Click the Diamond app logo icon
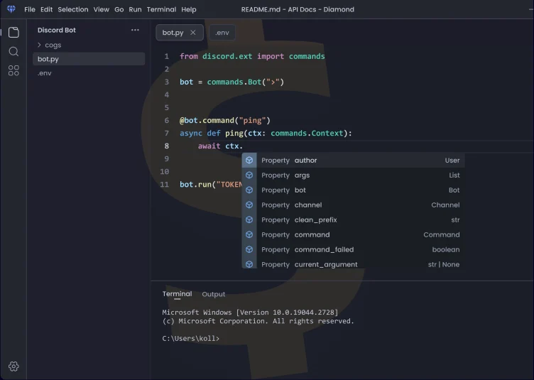The height and width of the screenshot is (380, 534). pyautogui.click(x=11, y=9)
